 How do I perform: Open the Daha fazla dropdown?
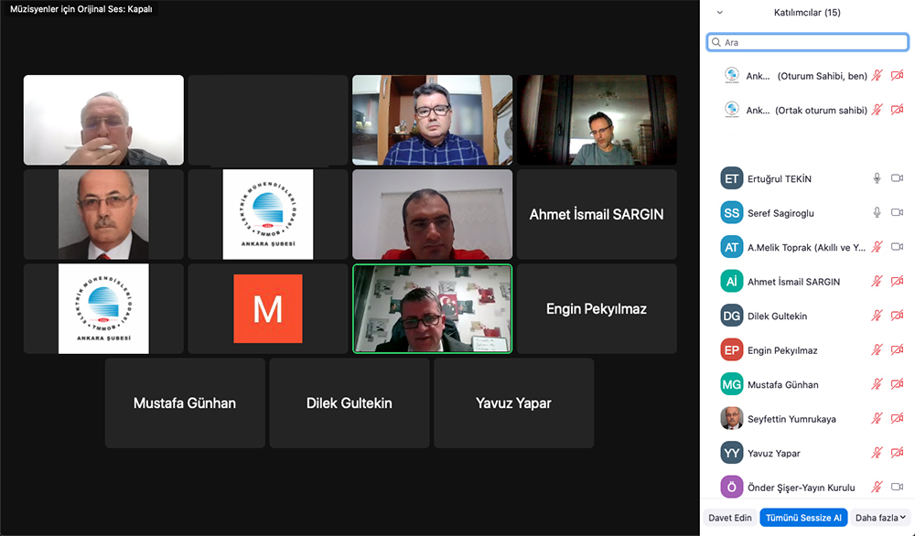point(880,518)
